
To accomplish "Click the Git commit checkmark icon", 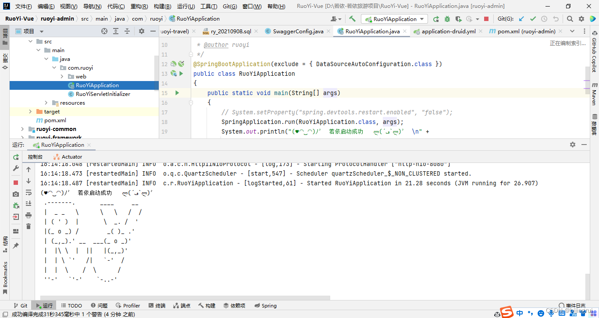I will [533, 19].
